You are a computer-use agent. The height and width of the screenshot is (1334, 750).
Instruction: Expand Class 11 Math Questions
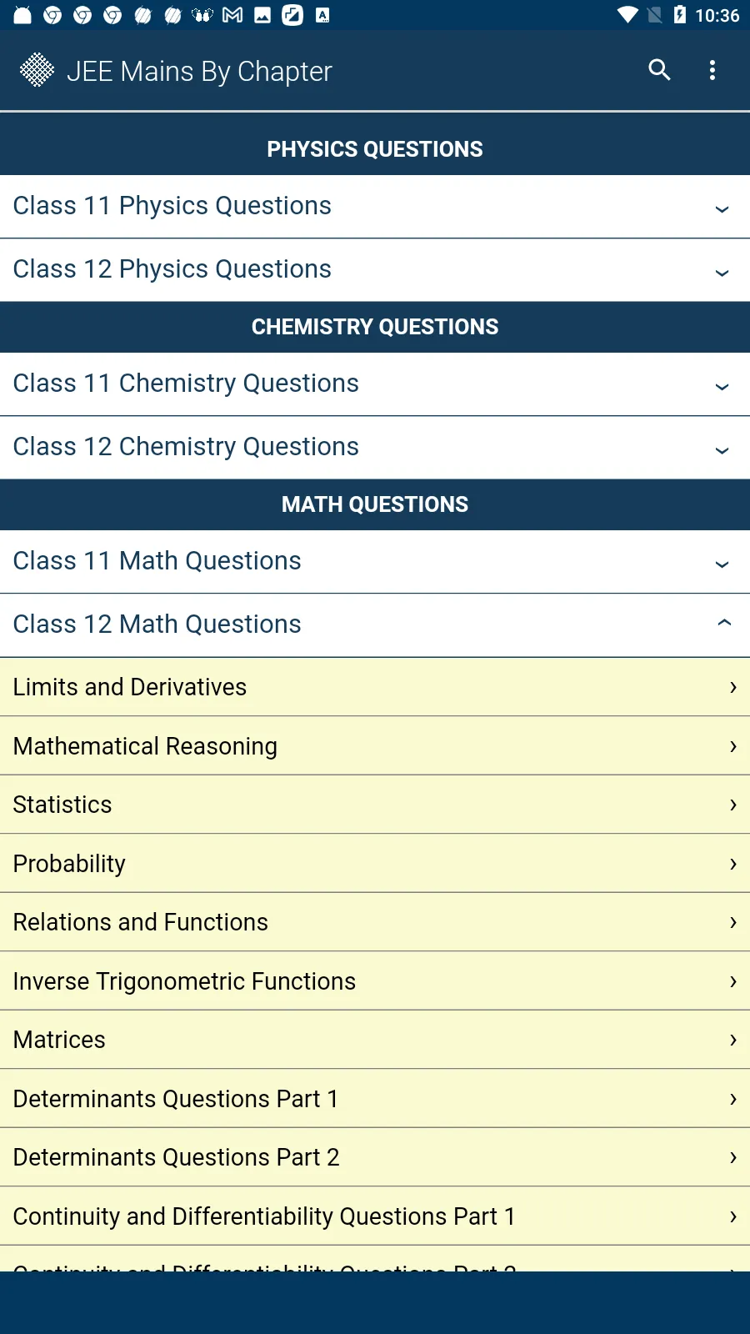coord(722,564)
